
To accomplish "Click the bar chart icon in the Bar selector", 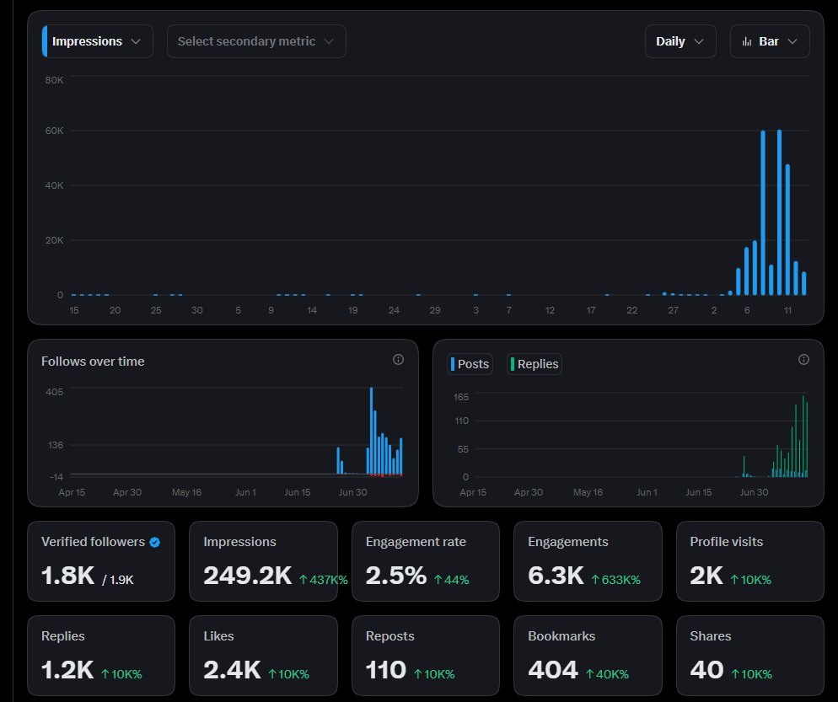I will point(747,41).
